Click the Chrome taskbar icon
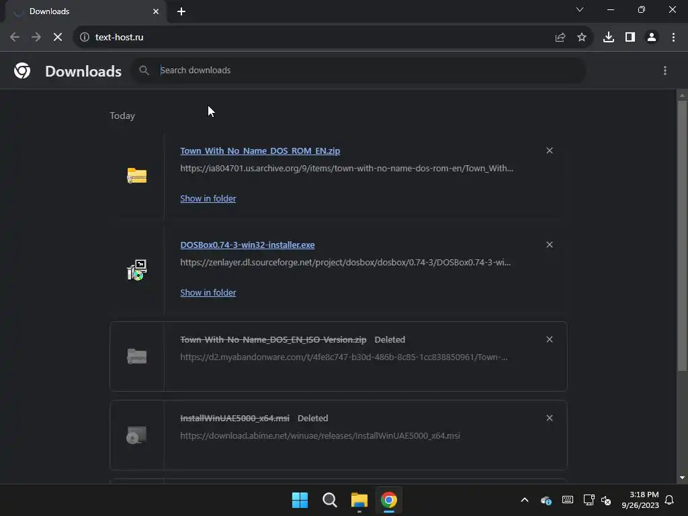This screenshot has width=688, height=516. [389, 500]
